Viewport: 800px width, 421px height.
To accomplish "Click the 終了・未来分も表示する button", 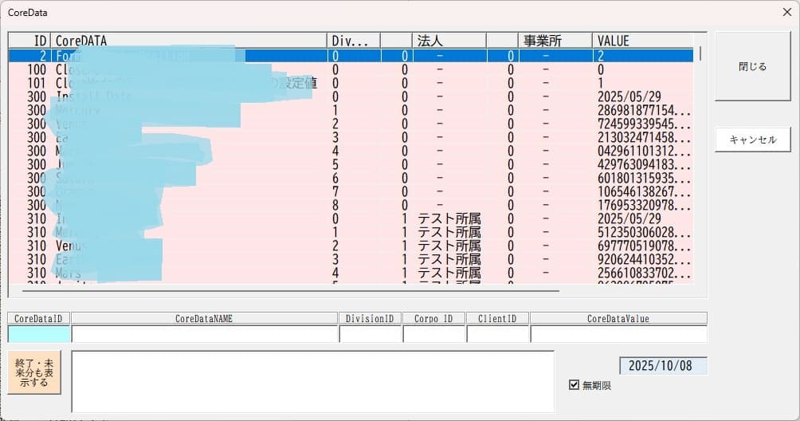I will tap(34, 372).
